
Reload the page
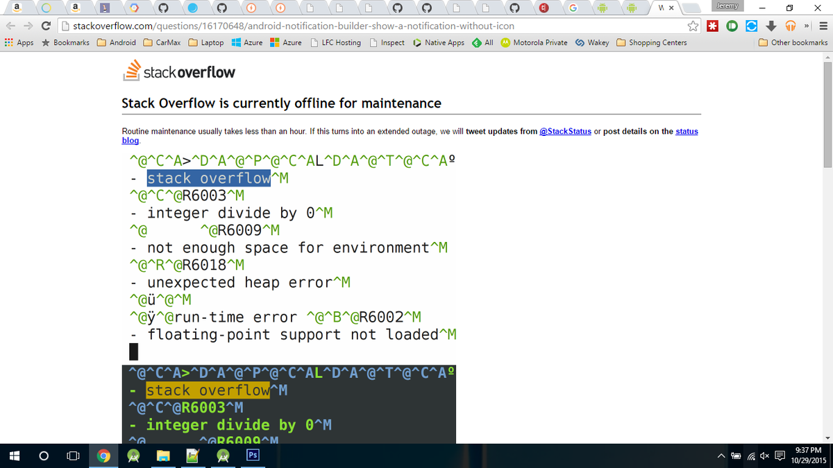coord(46,26)
